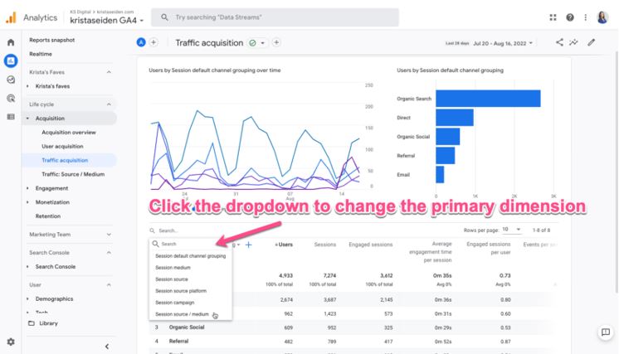Click the page vertical scrollbar
This screenshot has width=619, height=354.
(617, 172)
